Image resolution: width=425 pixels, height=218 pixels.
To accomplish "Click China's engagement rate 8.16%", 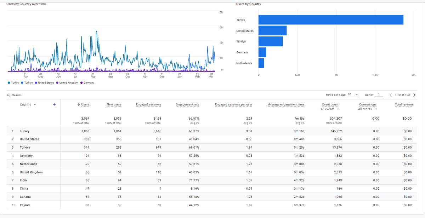I will (194, 189).
